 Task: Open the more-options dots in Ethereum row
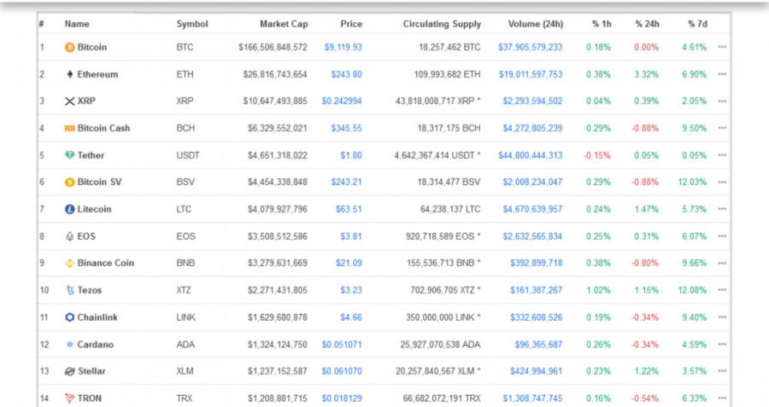click(x=722, y=74)
